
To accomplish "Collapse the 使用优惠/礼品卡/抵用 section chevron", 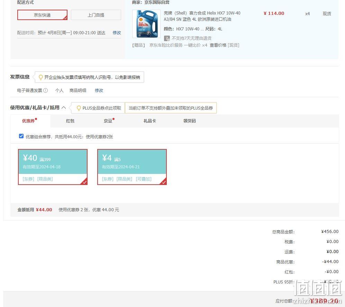I will pyautogui.click(x=64, y=108).
